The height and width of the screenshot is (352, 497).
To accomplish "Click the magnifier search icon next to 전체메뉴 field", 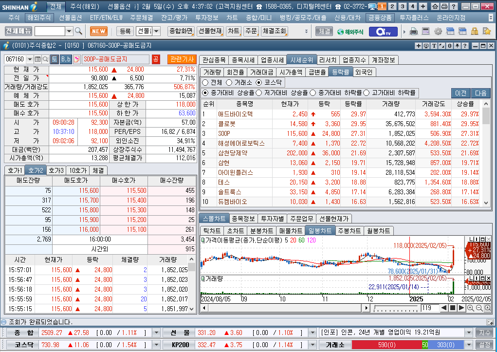I will 78,31.
